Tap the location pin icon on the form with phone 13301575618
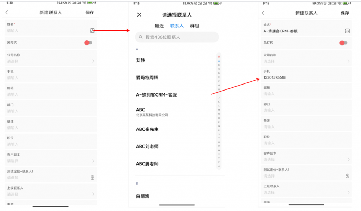The width and height of the screenshot is (361, 211). [347, 176]
